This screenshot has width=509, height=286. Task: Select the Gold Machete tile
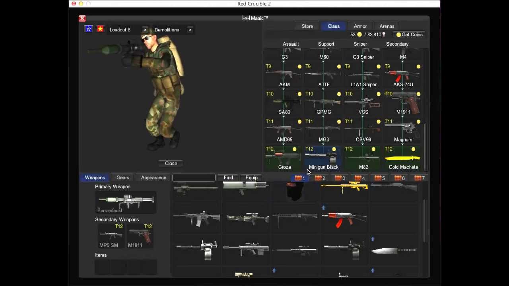[403, 158]
